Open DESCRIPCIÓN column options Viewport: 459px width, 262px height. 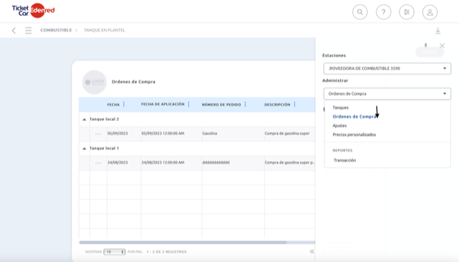click(x=295, y=105)
